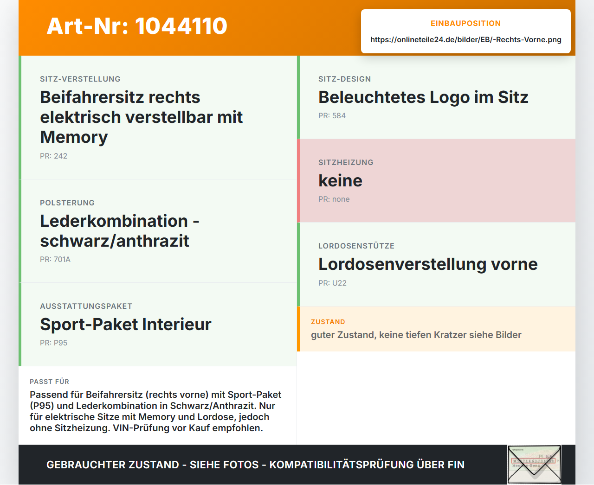The width and height of the screenshot is (594, 485).
Task: Click the ZUSTAND label
Action: [x=328, y=322]
